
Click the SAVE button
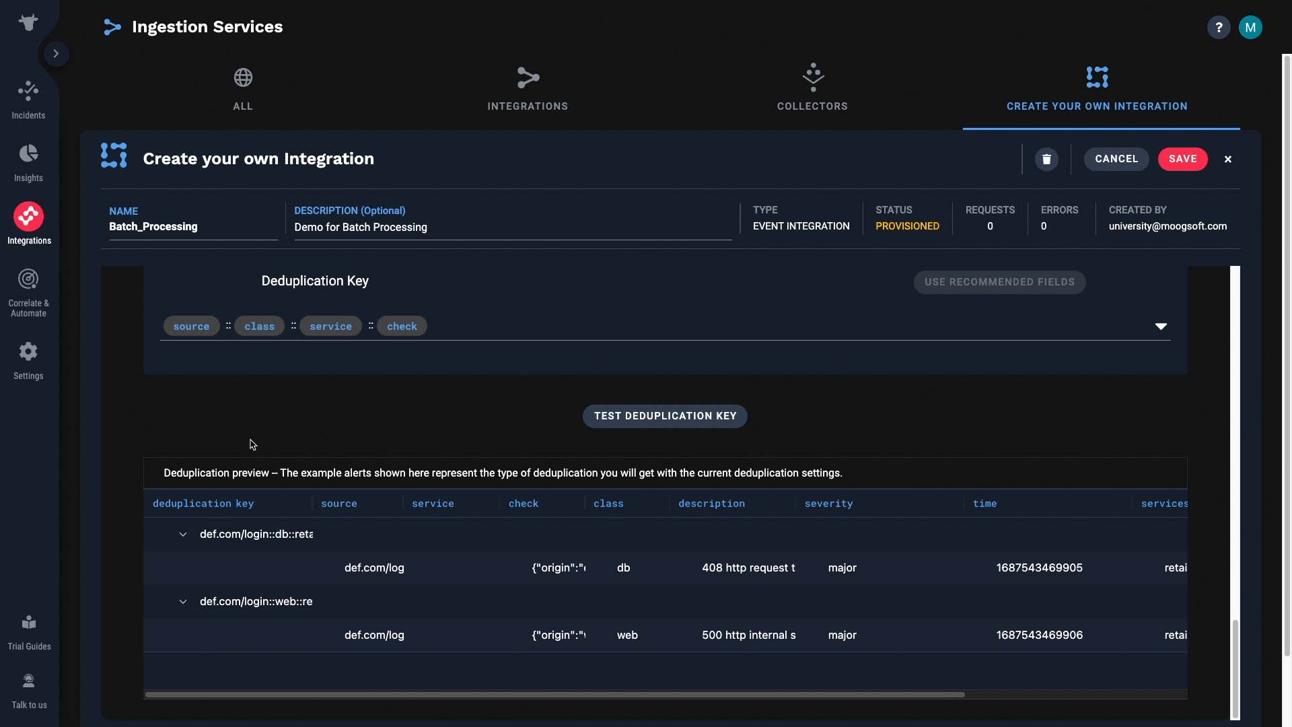pyautogui.click(x=1182, y=160)
